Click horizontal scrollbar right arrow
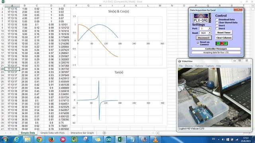255x143 pixels. click(250, 133)
